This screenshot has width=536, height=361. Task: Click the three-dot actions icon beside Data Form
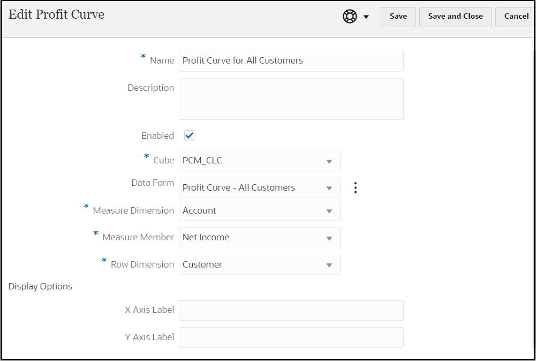(x=356, y=187)
